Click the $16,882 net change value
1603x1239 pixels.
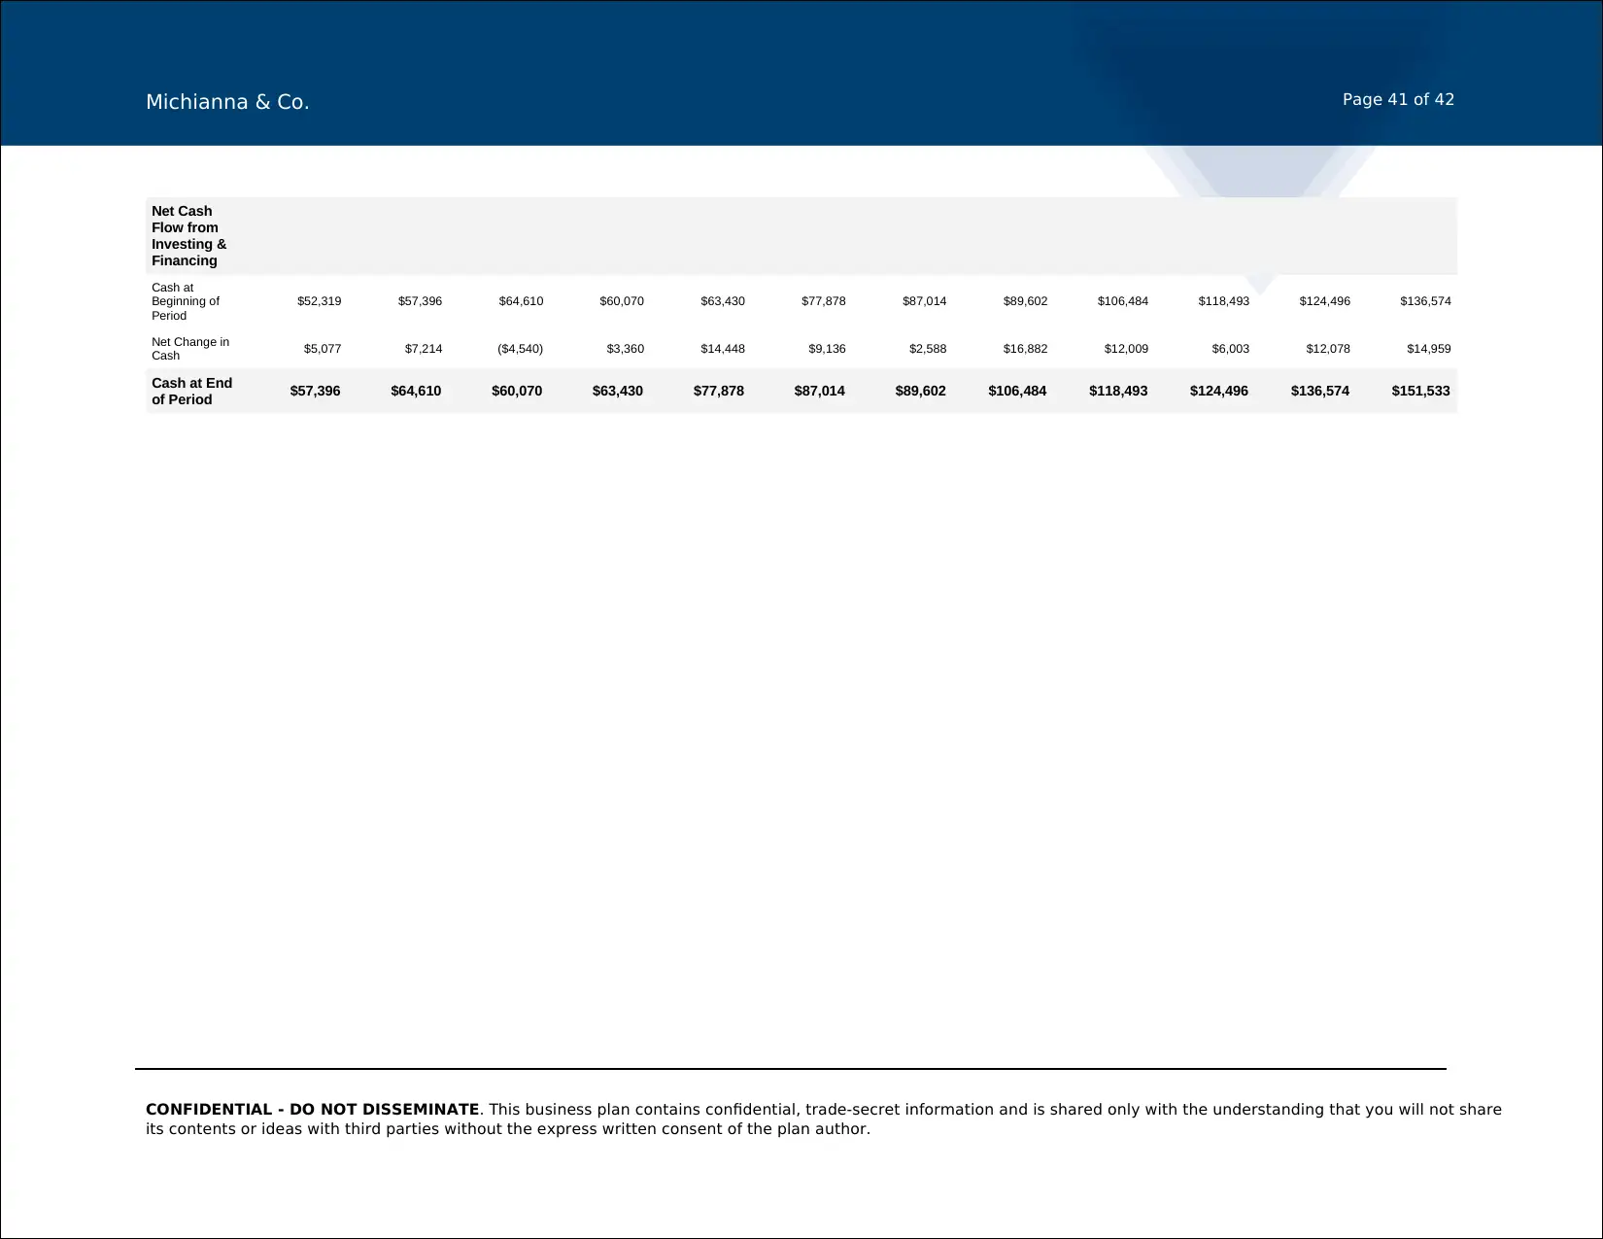pyautogui.click(x=1026, y=349)
